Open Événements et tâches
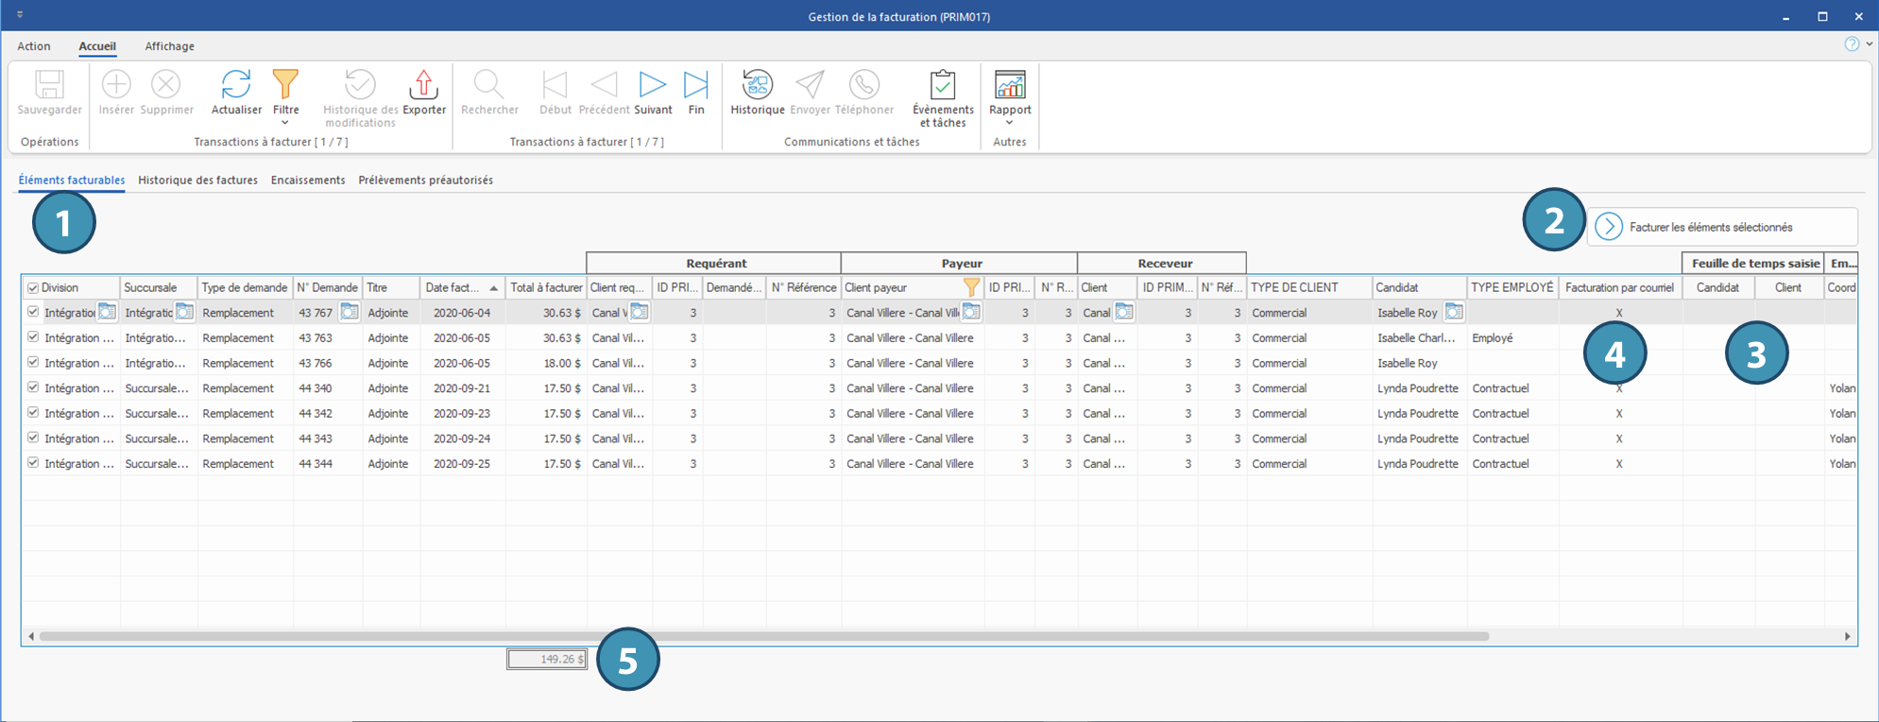The width and height of the screenshot is (1879, 722). click(942, 86)
